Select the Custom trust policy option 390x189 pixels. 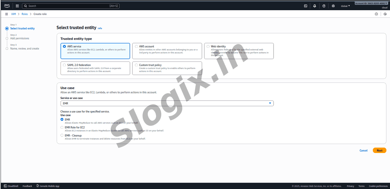pos(136,65)
